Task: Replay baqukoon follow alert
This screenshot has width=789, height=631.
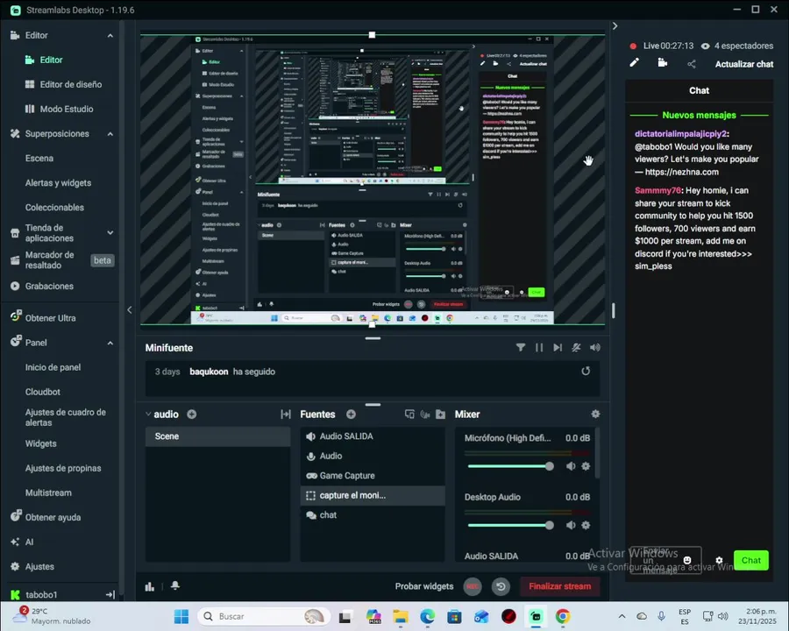Action: (x=586, y=371)
